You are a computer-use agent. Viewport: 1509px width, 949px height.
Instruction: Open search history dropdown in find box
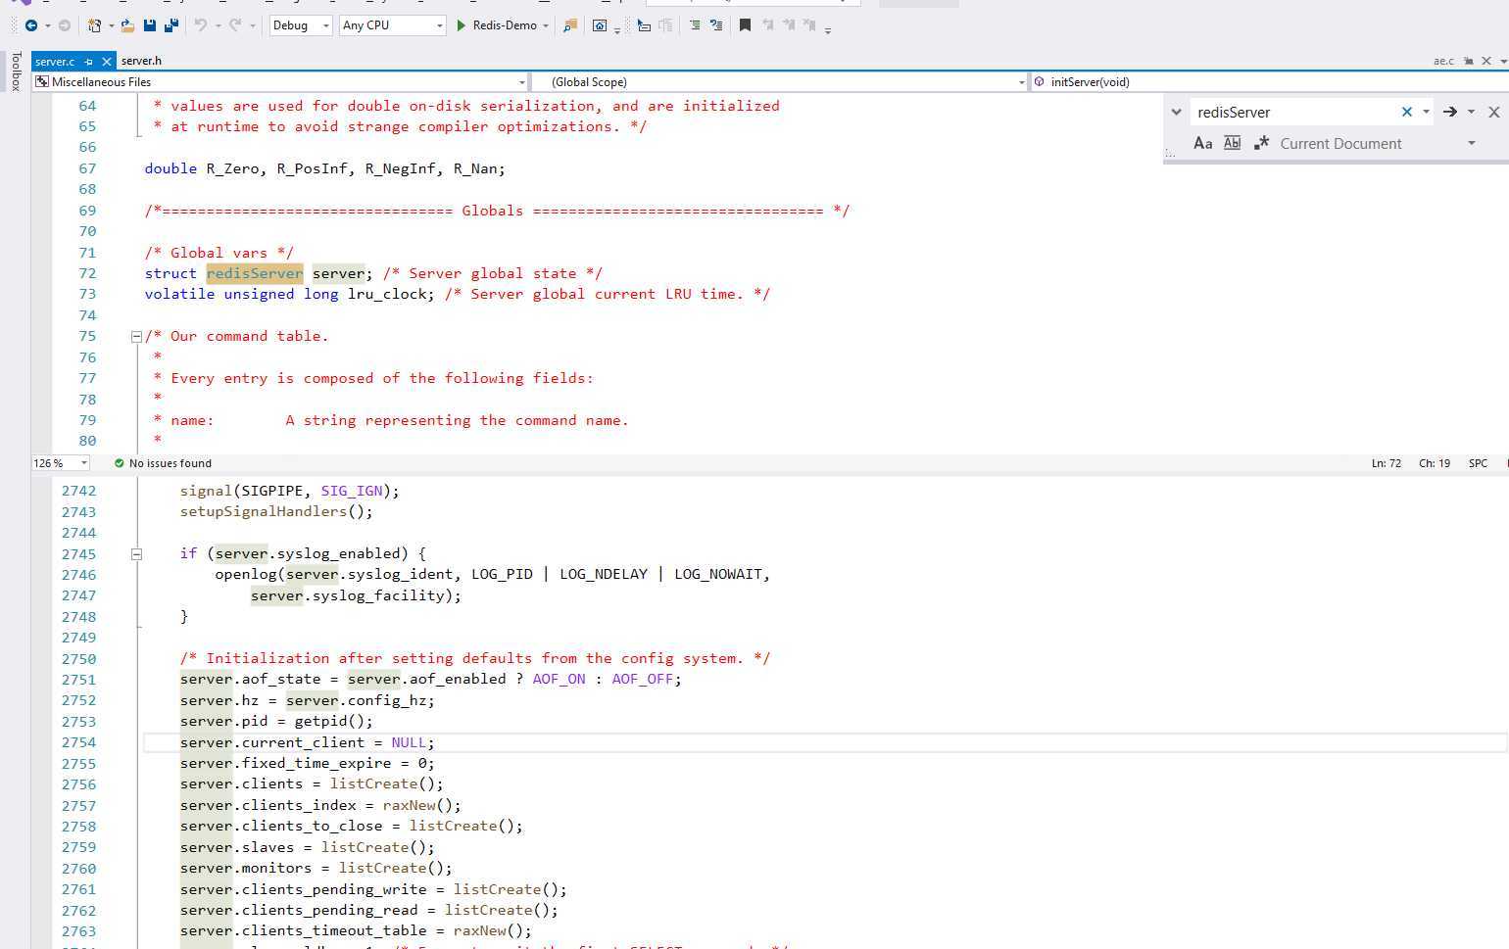1426,112
